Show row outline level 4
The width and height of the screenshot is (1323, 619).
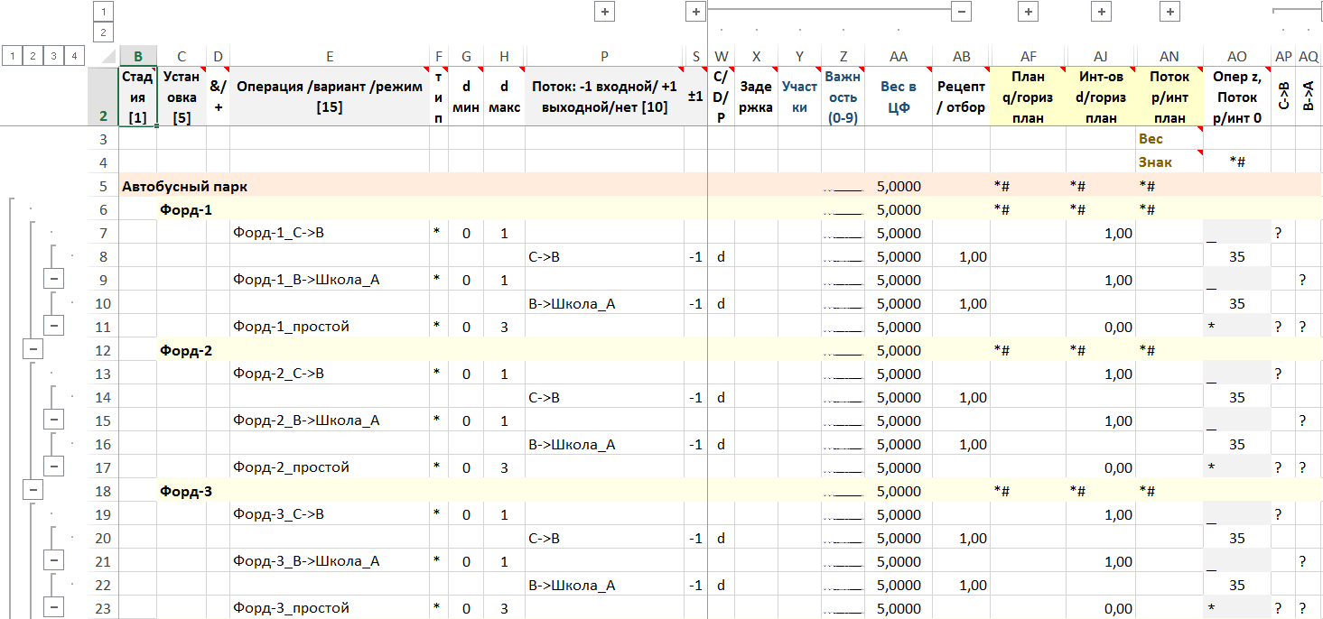point(75,56)
